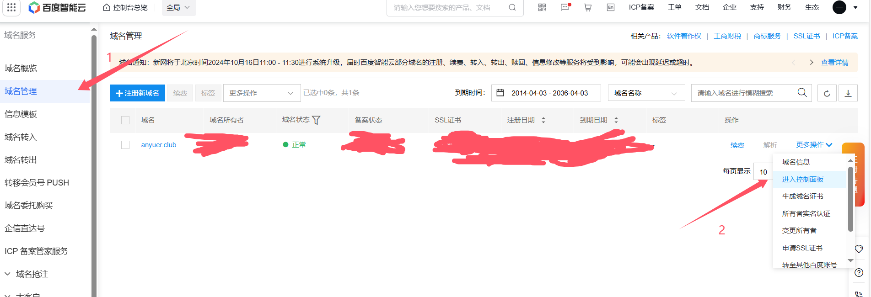Go to 信息模板 in sidebar
871x297 pixels.
click(x=21, y=114)
